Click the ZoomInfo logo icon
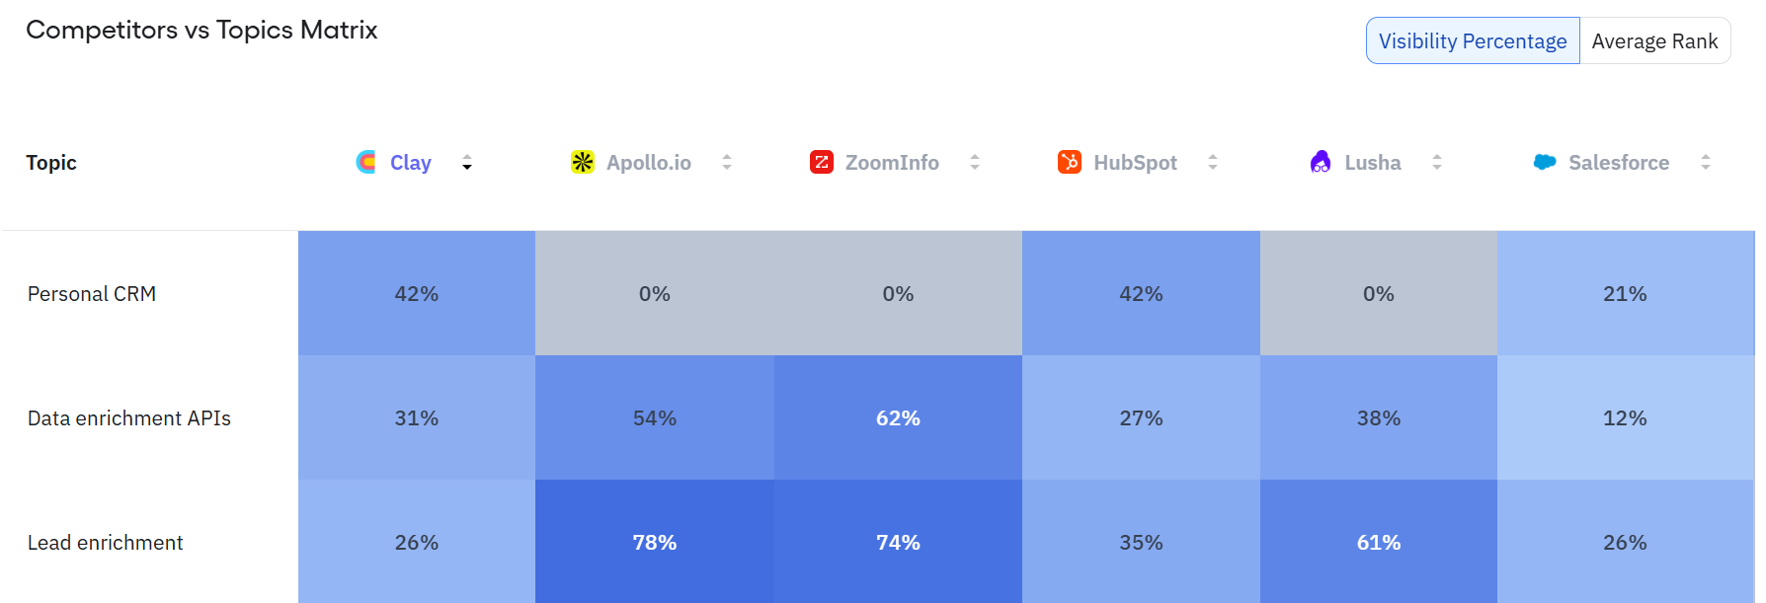 click(822, 162)
